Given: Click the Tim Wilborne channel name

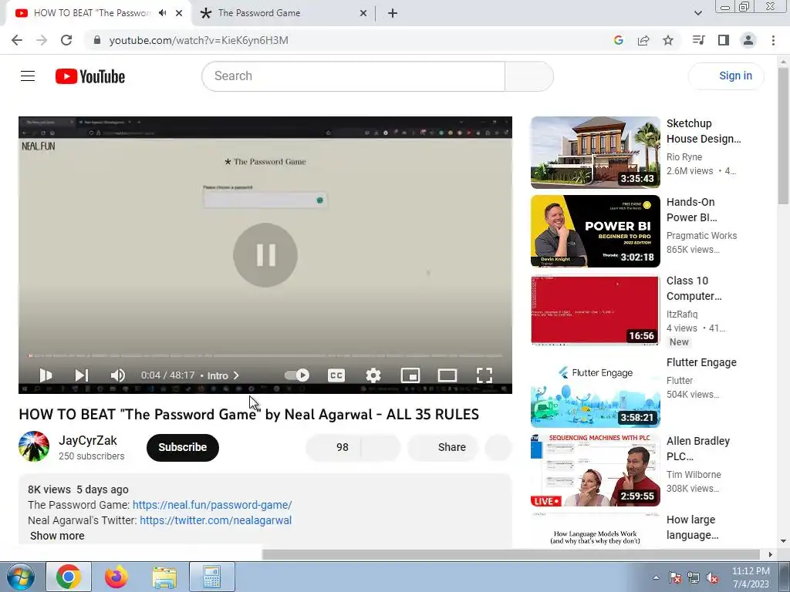Looking at the screenshot, I should pos(694,475).
